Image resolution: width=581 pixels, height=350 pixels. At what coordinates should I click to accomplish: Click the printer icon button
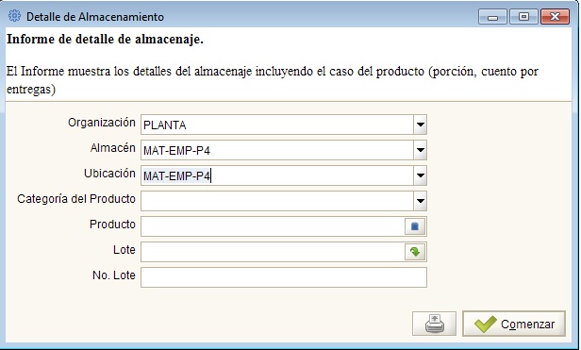(434, 324)
